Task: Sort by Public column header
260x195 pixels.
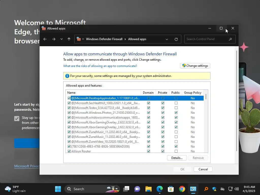Action: coord(175,93)
